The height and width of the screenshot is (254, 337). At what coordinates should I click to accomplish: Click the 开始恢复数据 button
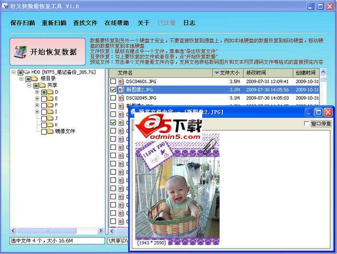pyautogui.click(x=48, y=52)
